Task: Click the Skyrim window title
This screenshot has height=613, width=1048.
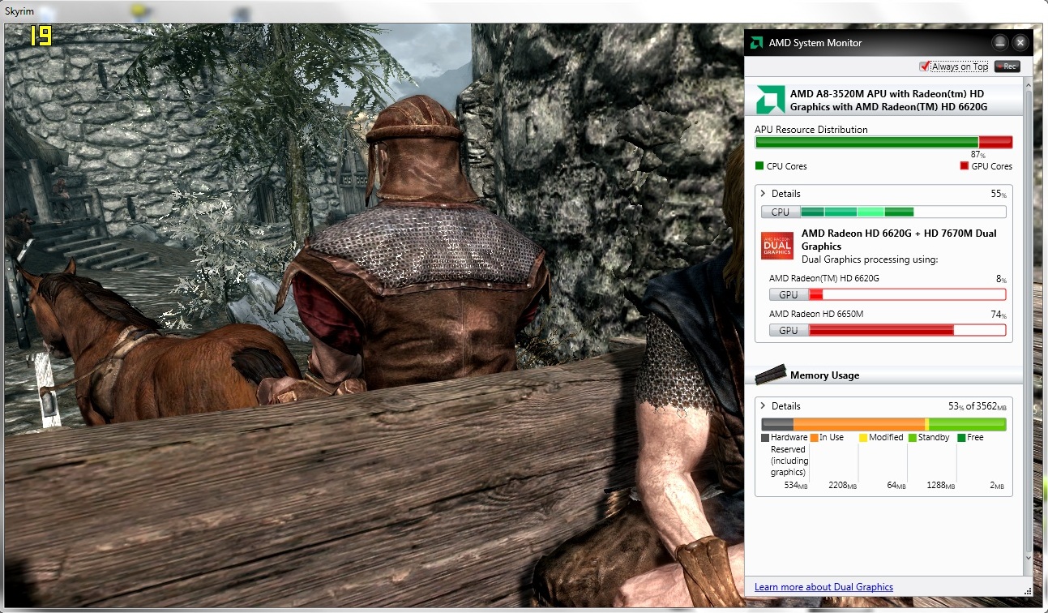Action: coord(19,12)
